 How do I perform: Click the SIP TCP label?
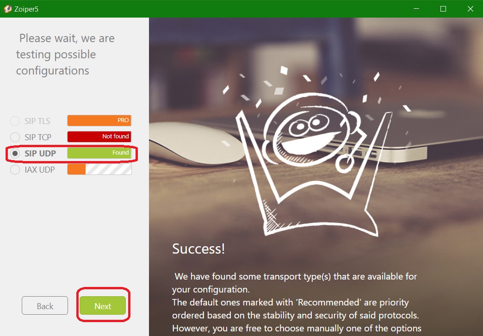coord(38,137)
